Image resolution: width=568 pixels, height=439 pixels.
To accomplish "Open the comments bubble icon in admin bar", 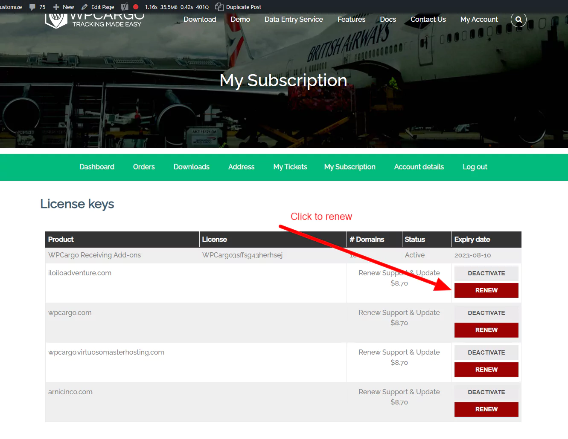I will click(32, 7).
